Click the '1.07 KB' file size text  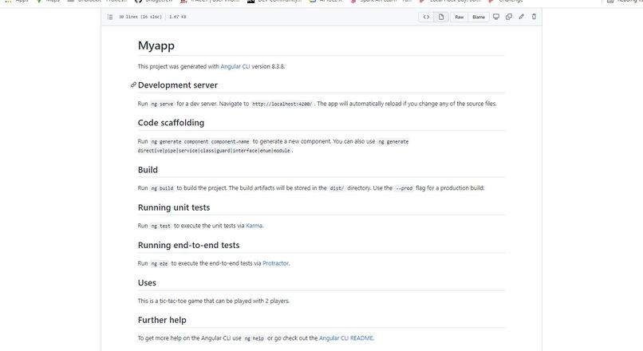point(178,17)
